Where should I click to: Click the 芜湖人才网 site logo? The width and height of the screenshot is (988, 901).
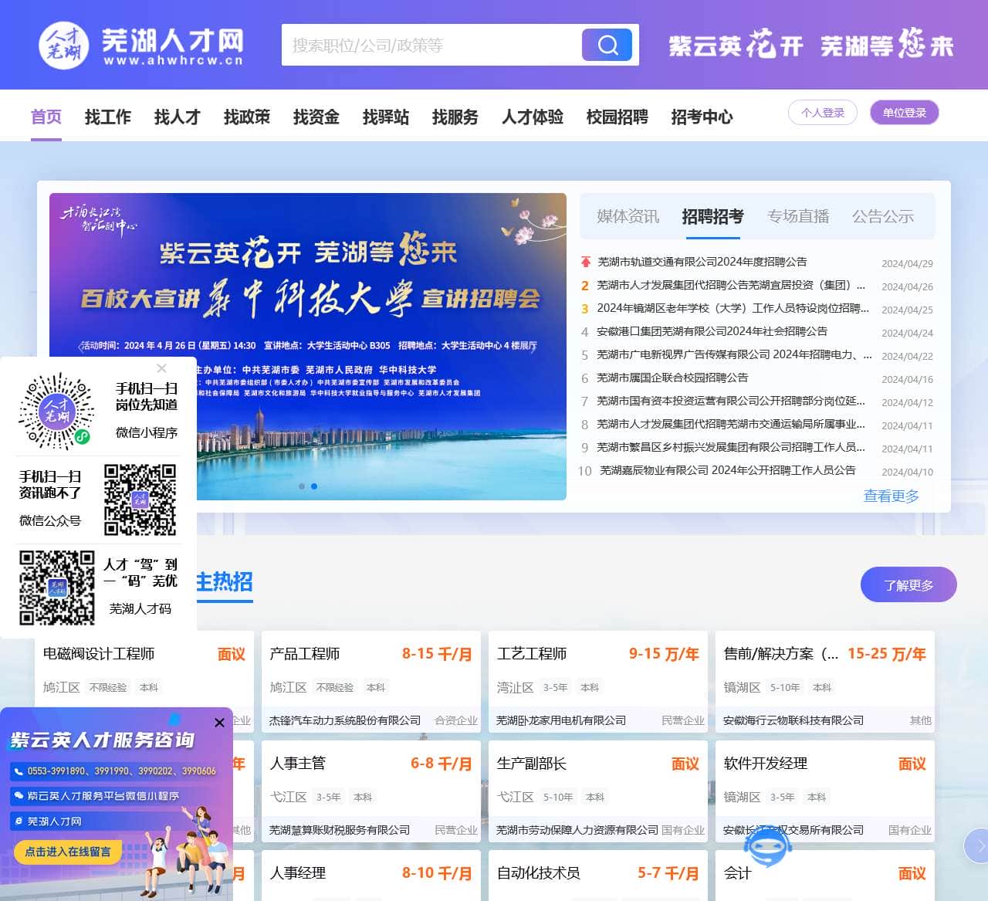click(141, 46)
